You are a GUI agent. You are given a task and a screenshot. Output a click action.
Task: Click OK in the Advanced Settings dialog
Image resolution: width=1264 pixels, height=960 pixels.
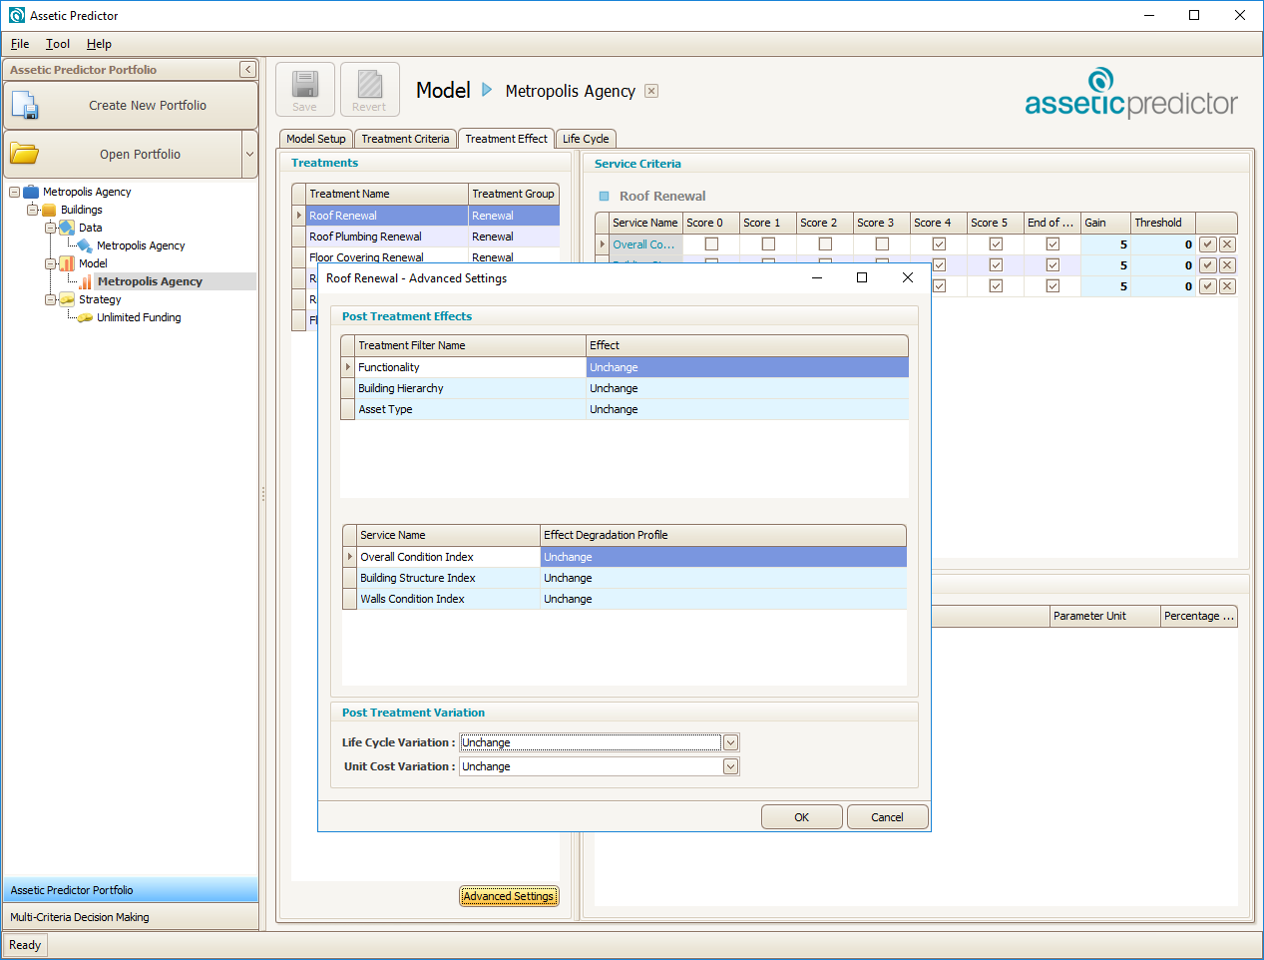(x=802, y=817)
